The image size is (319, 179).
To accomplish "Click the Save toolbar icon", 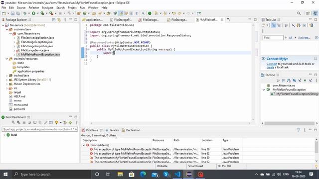I will 12,13.
